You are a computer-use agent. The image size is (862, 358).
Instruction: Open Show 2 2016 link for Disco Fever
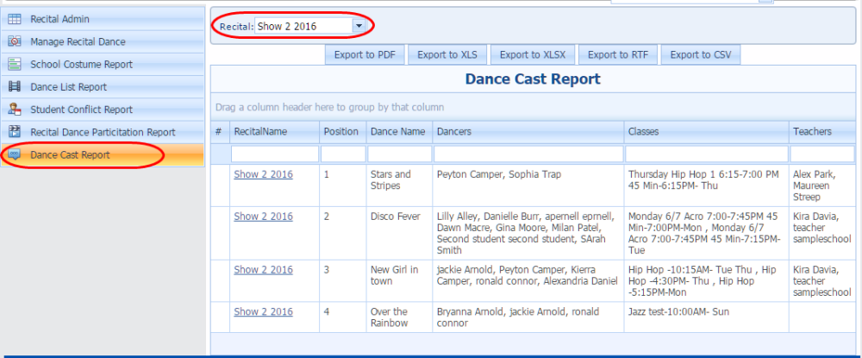263,217
